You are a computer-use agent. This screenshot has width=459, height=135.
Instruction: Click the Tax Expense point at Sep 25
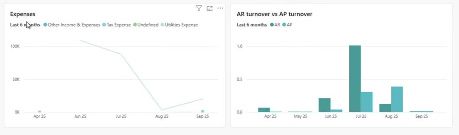click(x=203, y=112)
